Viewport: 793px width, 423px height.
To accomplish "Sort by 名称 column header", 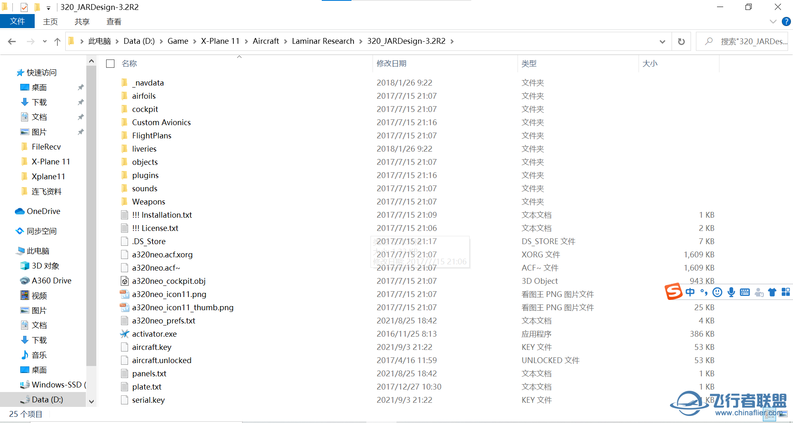I will coord(129,64).
